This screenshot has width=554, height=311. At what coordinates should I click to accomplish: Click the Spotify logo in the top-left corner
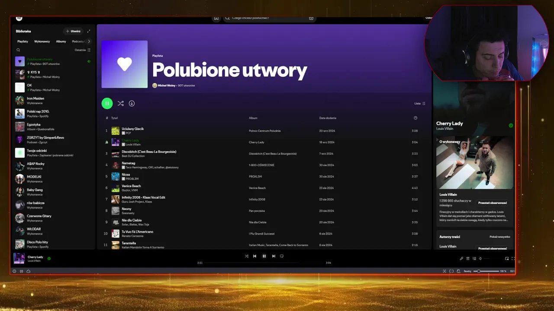pyautogui.click(x=19, y=18)
